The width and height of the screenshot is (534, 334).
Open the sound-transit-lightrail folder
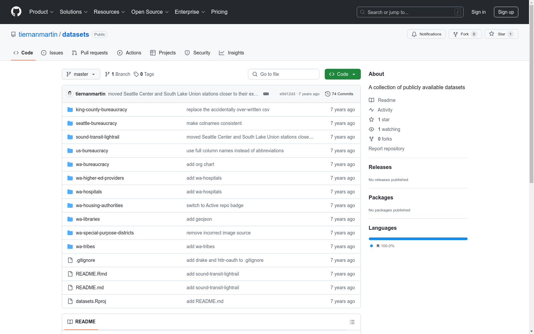click(x=97, y=137)
